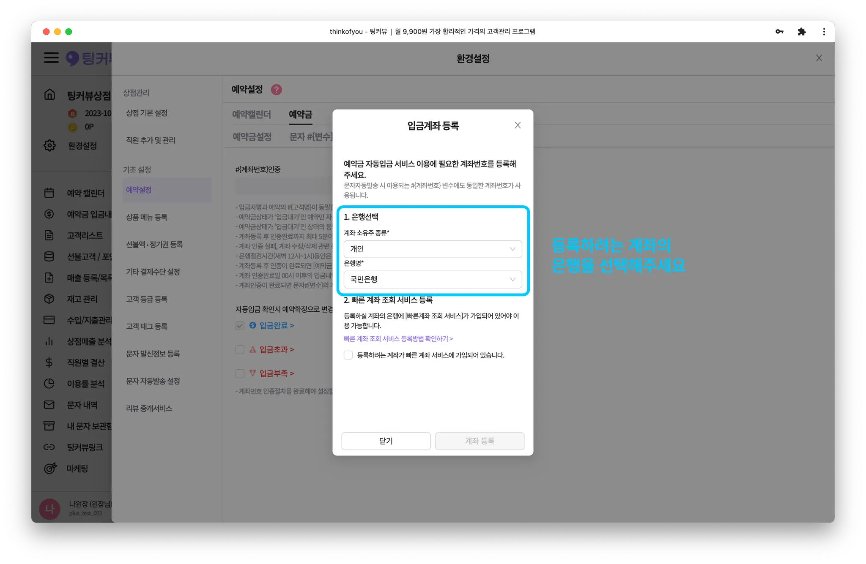Tick the 입금부족 checkbox
866x564 pixels.
point(240,373)
